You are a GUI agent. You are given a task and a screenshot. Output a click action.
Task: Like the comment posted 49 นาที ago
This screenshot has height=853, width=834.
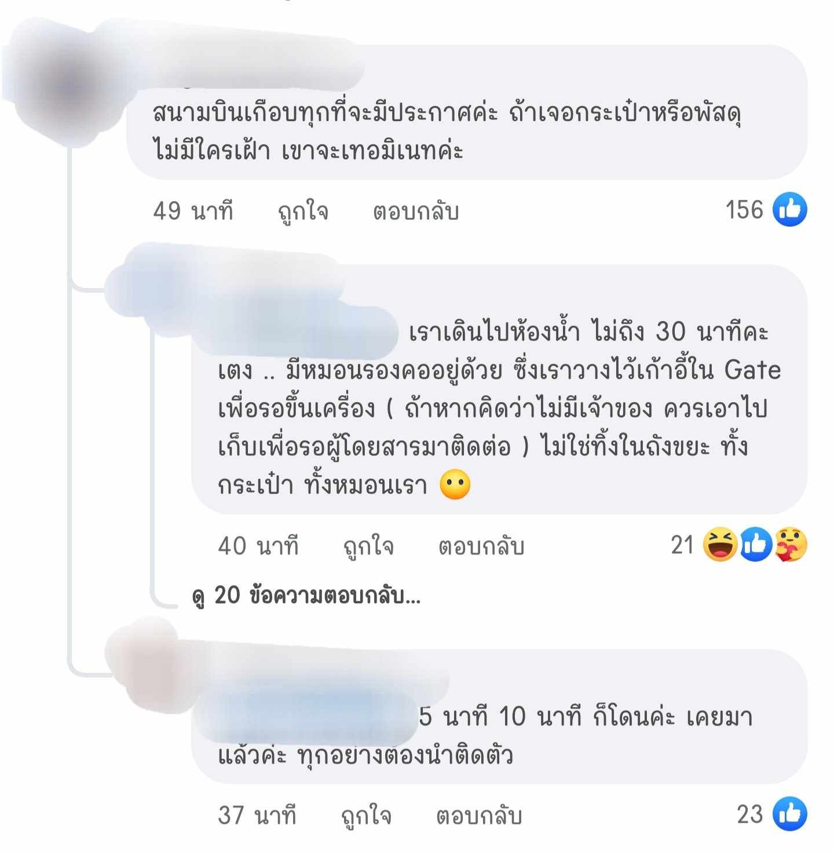[x=303, y=212]
